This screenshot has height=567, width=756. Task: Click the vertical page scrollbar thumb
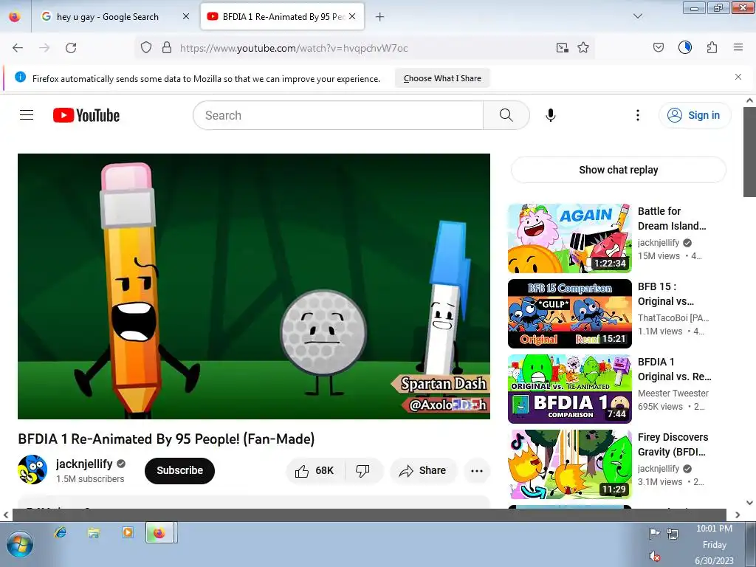(x=750, y=151)
